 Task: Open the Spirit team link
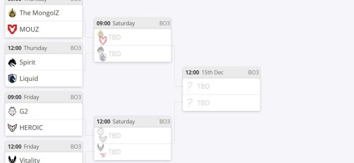pyautogui.click(x=27, y=62)
